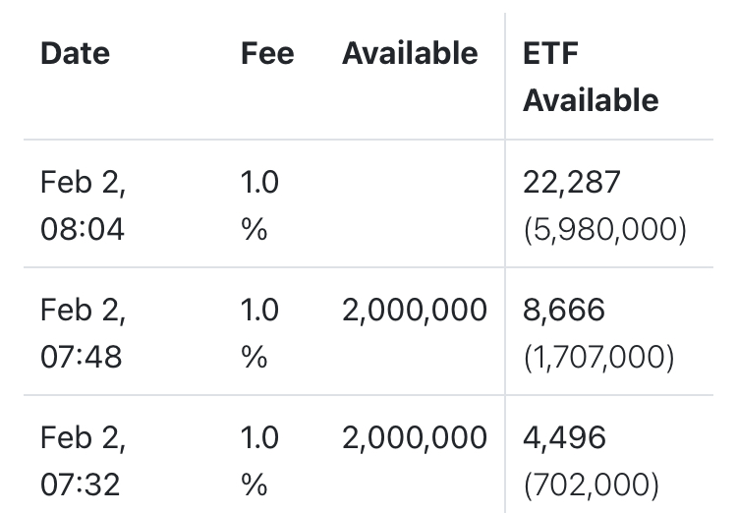737x513 pixels.
Task: Click the (5,980,000) value in parentheses
Action: tap(603, 230)
